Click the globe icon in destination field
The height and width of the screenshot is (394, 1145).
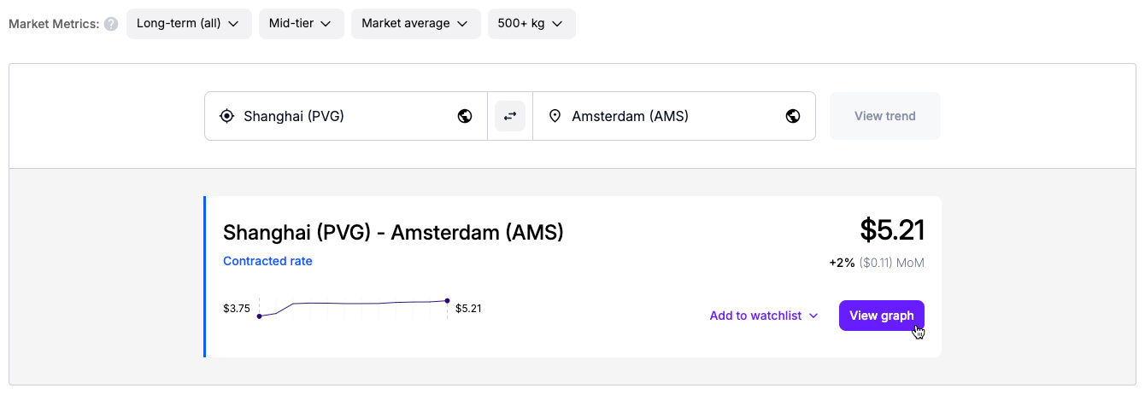(x=793, y=116)
